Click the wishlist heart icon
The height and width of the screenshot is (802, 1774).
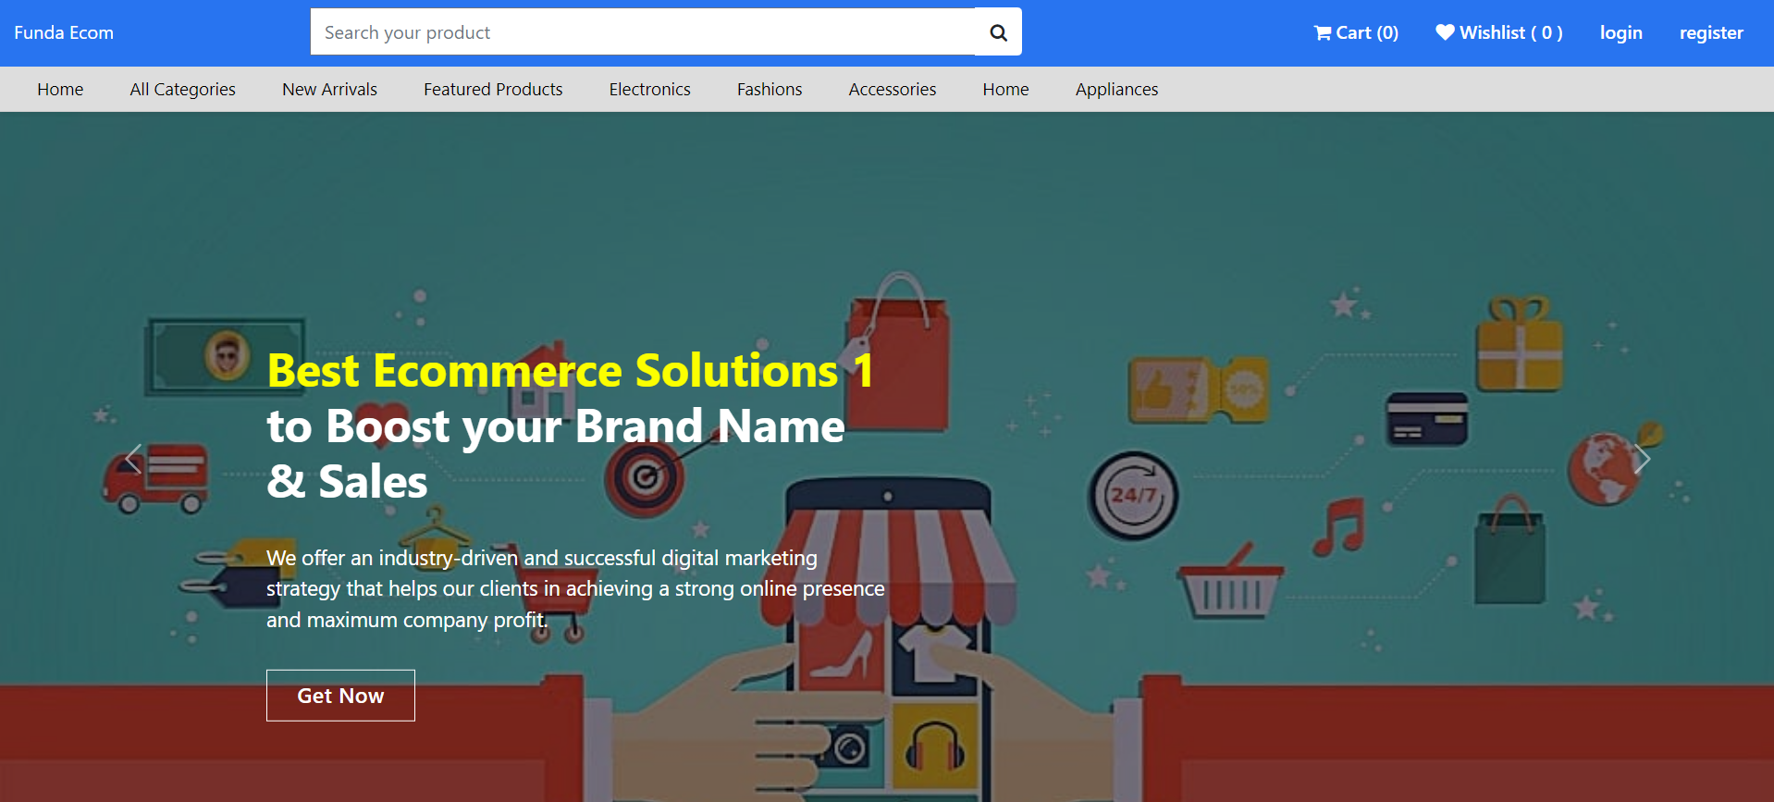[1445, 32]
